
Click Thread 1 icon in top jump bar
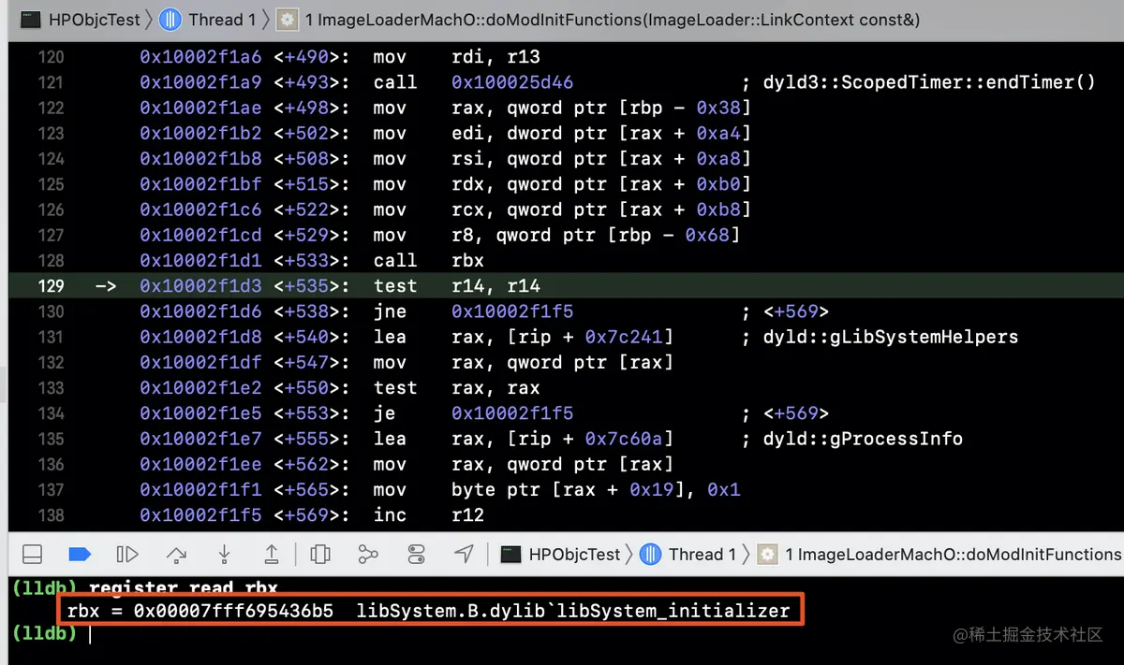(170, 19)
